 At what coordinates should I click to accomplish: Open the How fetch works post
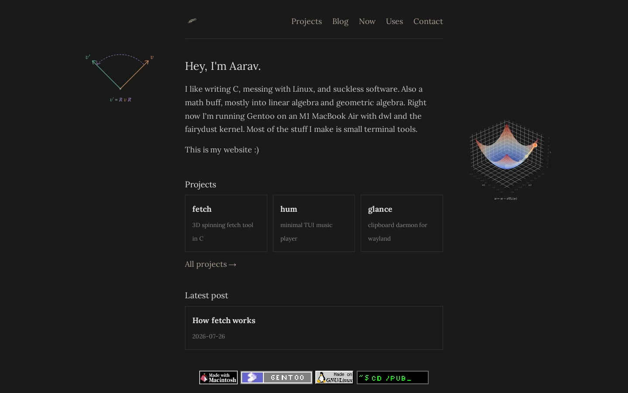(314, 328)
